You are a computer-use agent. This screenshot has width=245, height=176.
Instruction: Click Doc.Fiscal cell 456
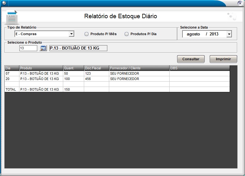click(97, 79)
